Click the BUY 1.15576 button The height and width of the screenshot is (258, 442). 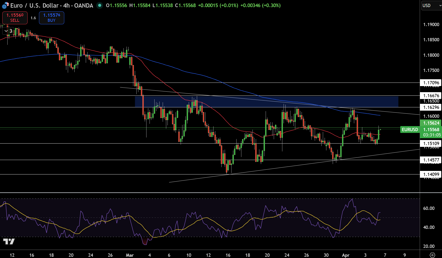[x=52, y=18]
